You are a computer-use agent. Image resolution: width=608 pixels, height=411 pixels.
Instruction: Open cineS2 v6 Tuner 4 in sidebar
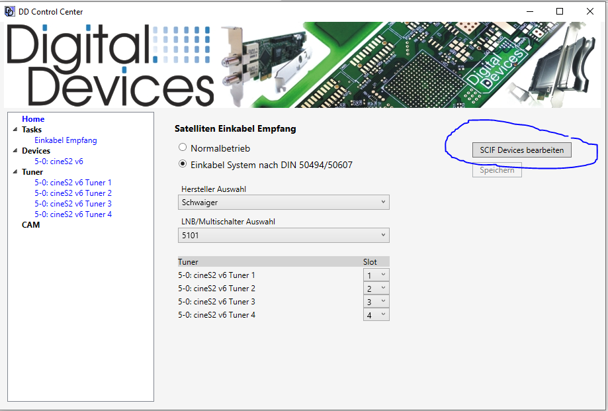point(73,214)
